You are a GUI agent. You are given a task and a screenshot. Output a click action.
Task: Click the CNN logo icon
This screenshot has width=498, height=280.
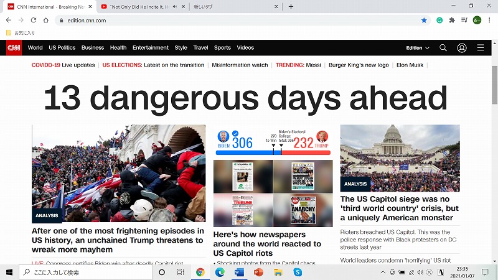click(14, 48)
